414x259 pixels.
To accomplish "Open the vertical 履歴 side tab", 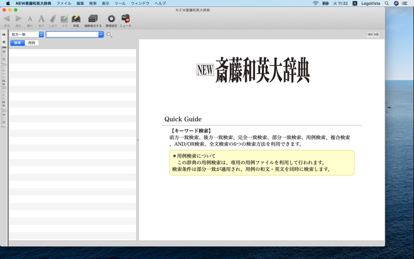I will pos(4,55).
